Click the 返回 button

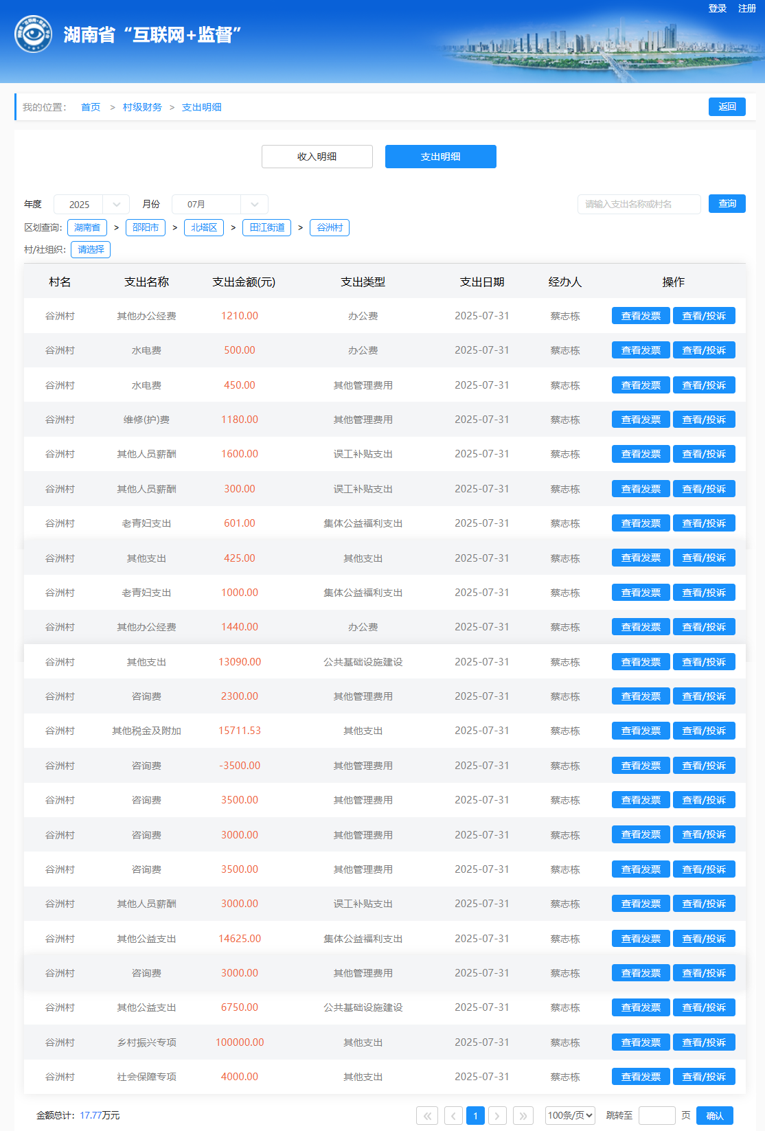pyautogui.click(x=727, y=107)
